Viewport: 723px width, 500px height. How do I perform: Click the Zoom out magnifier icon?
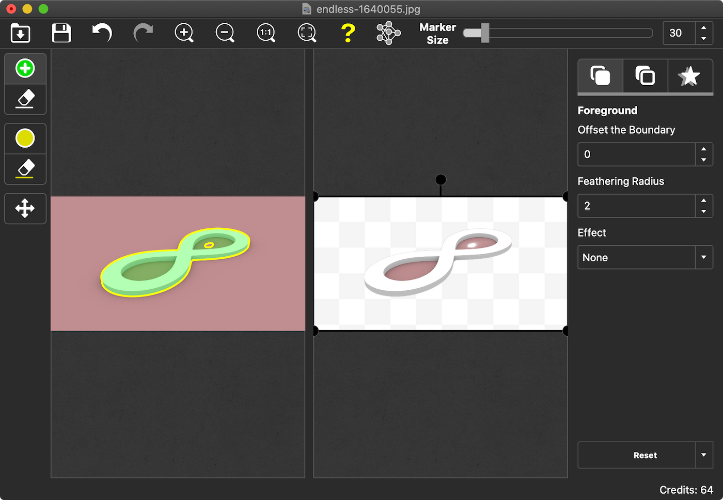tap(225, 33)
